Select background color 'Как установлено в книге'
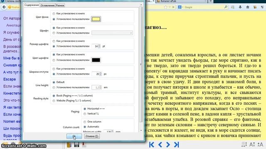 click(x=54, y=14)
